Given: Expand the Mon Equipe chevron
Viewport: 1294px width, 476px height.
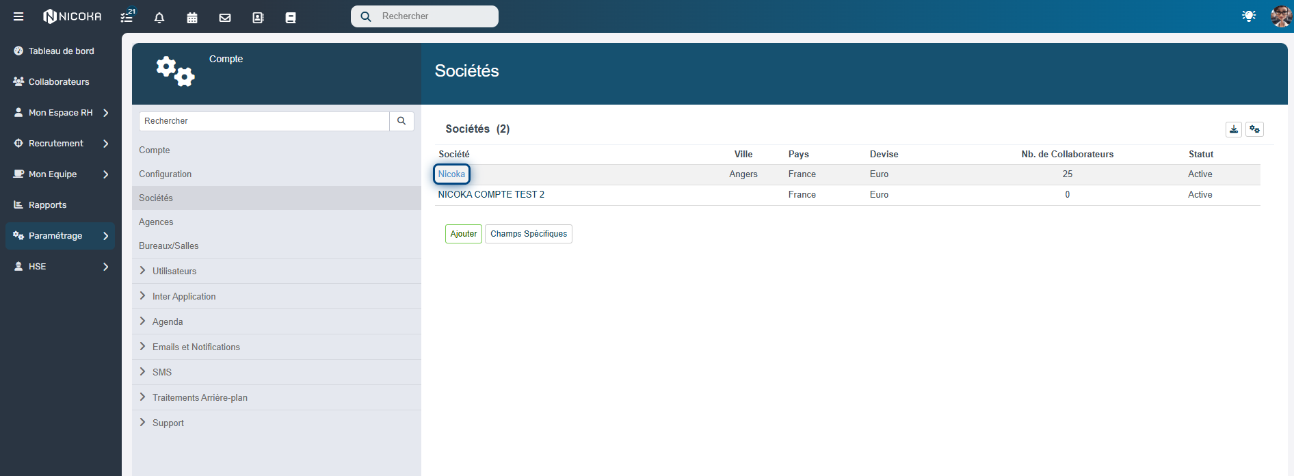Looking at the screenshot, I should coord(106,174).
